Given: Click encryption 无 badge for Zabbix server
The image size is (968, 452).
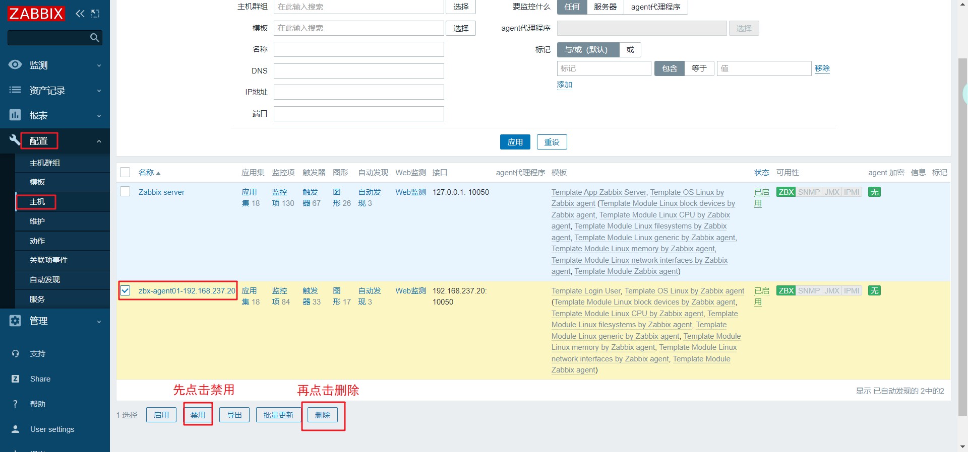Looking at the screenshot, I should (874, 192).
